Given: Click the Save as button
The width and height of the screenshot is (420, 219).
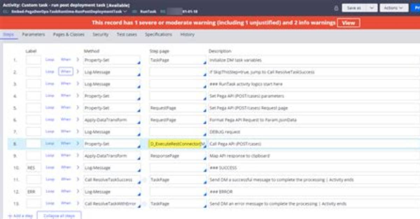Looking at the screenshot, I should pyautogui.click(x=354, y=8).
